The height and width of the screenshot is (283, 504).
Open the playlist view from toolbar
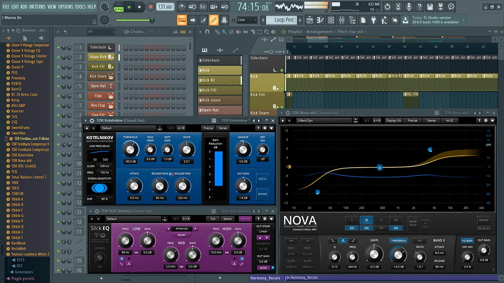pyautogui.click(x=310, y=20)
